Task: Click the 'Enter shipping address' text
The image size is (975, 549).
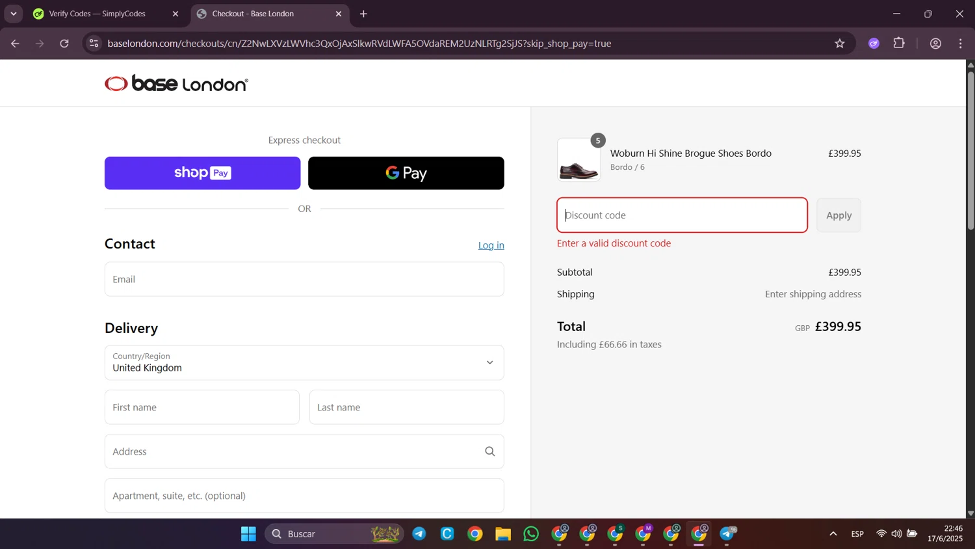Action: point(813,294)
